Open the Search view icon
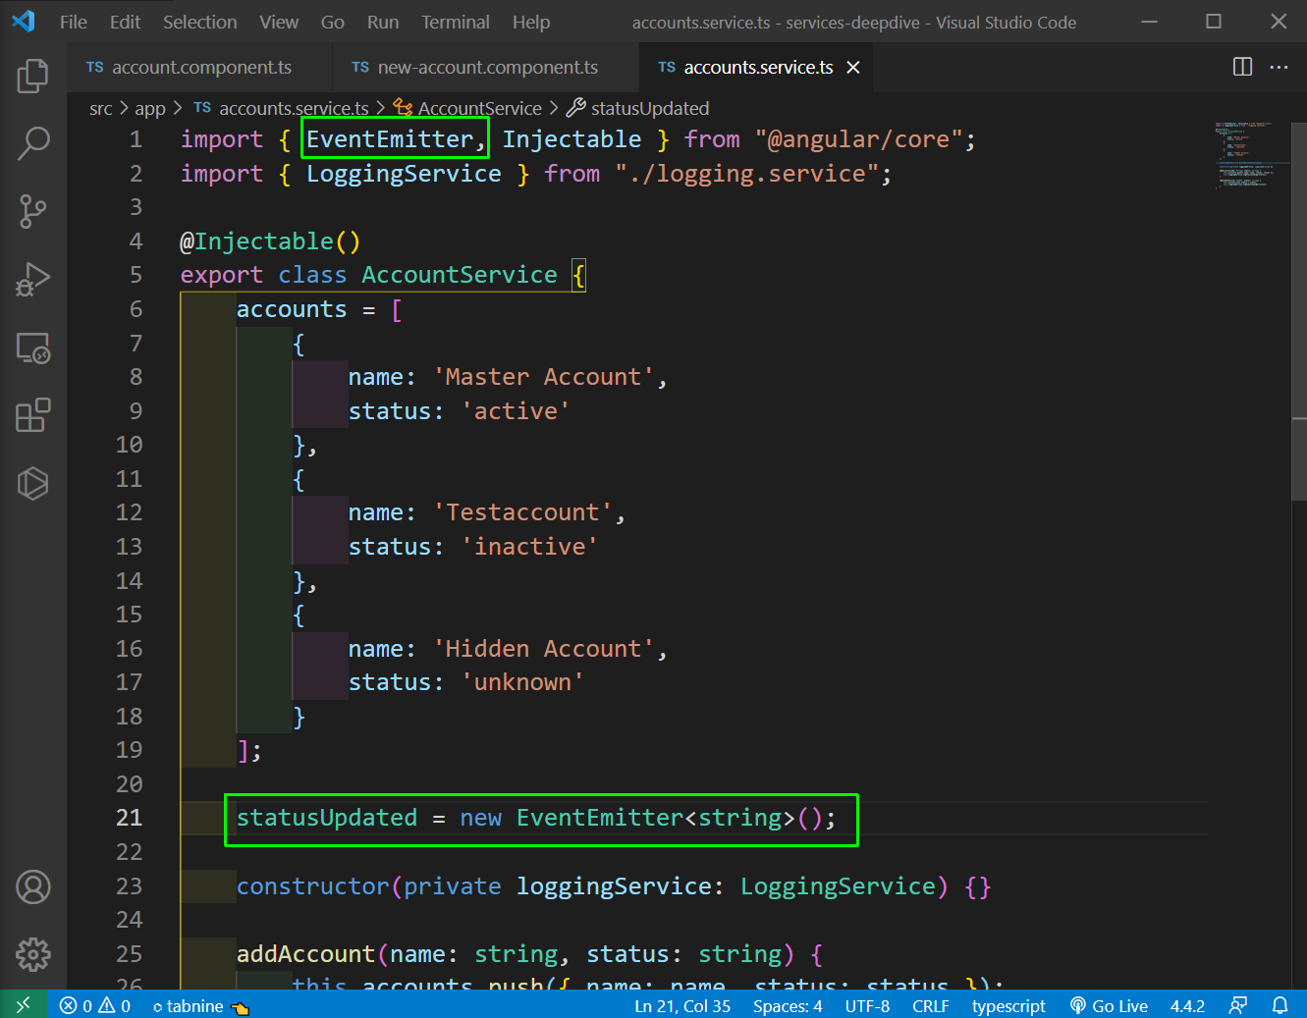This screenshot has width=1307, height=1018. tap(33, 143)
